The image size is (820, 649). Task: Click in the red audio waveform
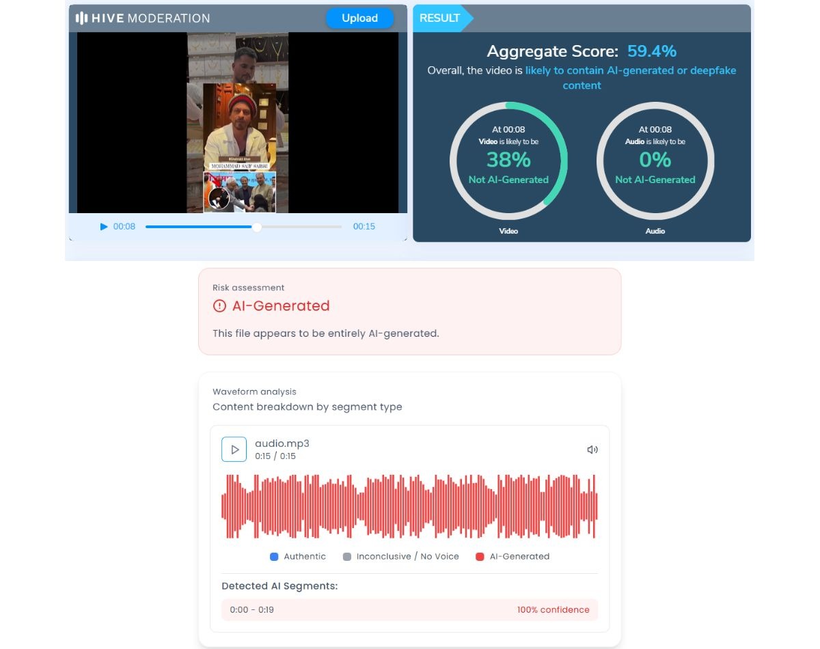(x=409, y=506)
